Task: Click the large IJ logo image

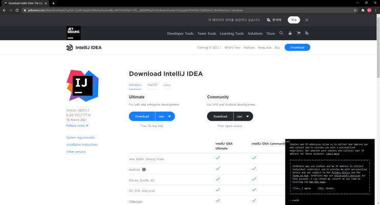Action: point(83,86)
